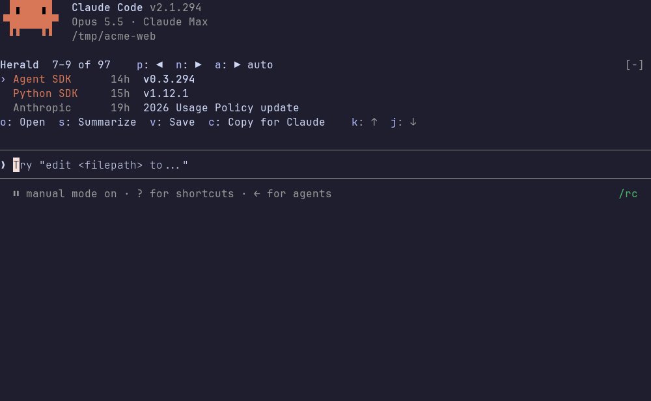Start auto play triangle next to auto
This screenshot has height=401, width=651.
pyautogui.click(x=238, y=64)
